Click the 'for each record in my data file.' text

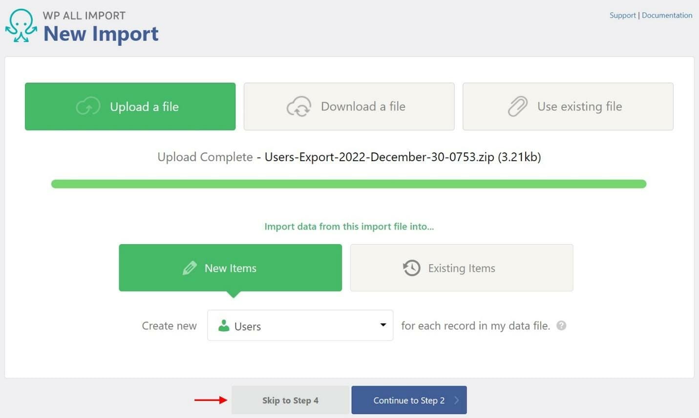(x=475, y=326)
